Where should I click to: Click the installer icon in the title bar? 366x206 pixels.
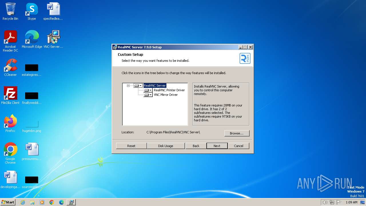click(x=115, y=47)
